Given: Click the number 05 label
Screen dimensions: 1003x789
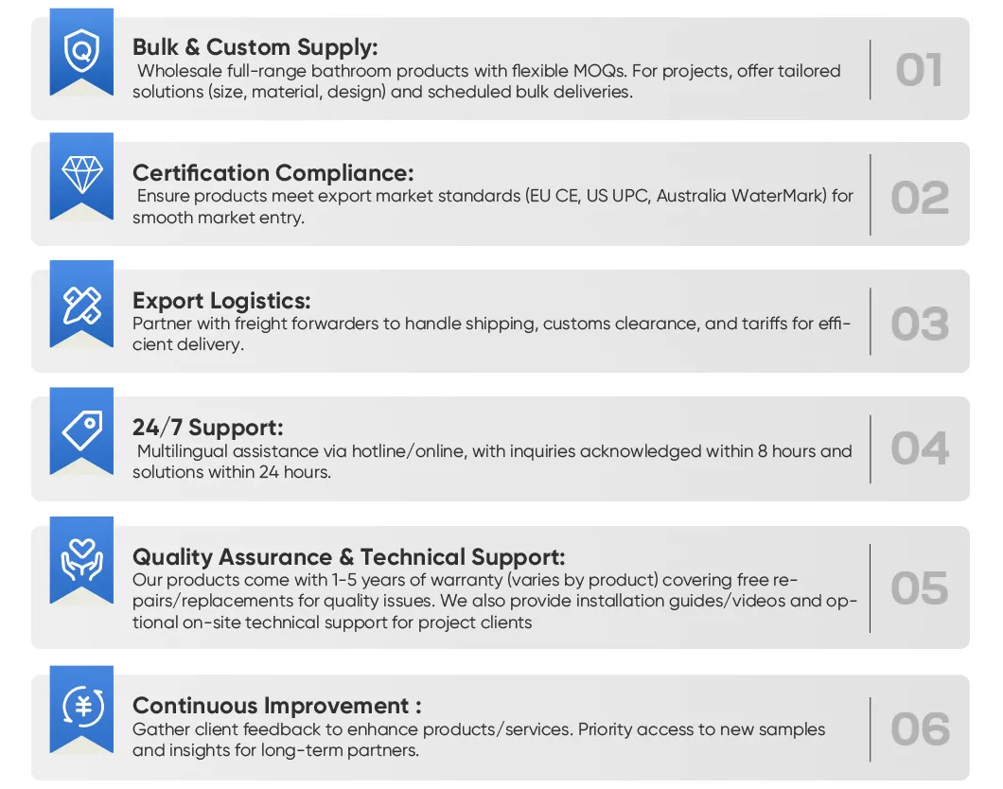Looking at the screenshot, I should tap(919, 588).
